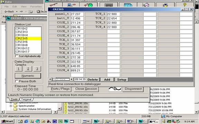Click the volume speaker icon in system tray
The width and height of the screenshot is (199, 124).
(x=164, y=121)
